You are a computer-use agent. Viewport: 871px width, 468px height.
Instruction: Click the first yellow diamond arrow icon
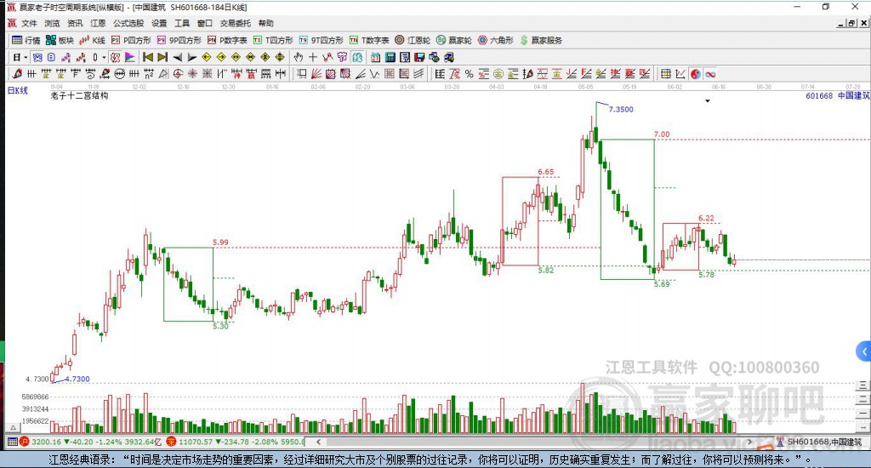pyautogui.click(x=207, y=57)
